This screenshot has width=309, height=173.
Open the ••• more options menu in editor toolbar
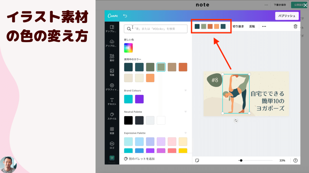(x=264, y=26)
